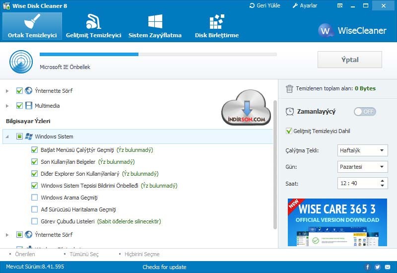
Task: Open the Wise Care 365 3 banner
Action: (337, 222)
